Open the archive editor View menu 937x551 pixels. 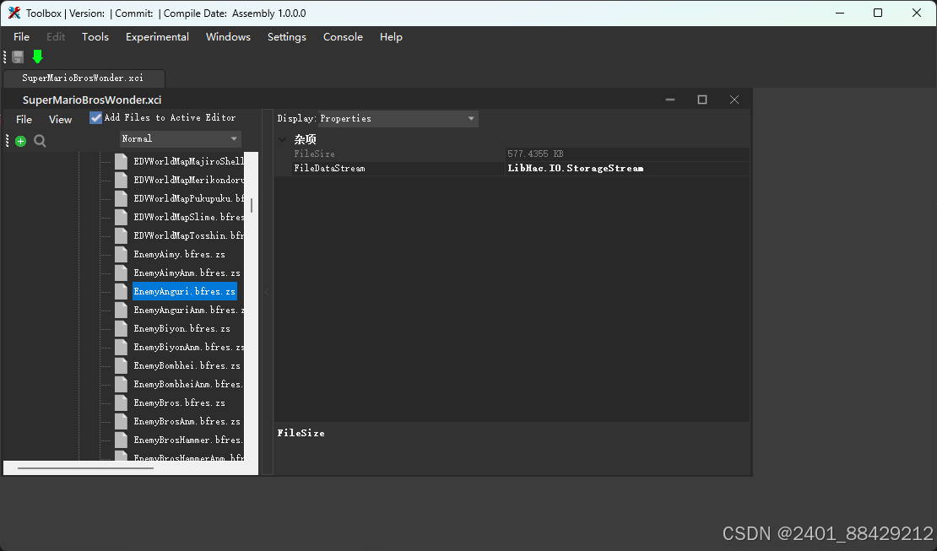[60, 120]
